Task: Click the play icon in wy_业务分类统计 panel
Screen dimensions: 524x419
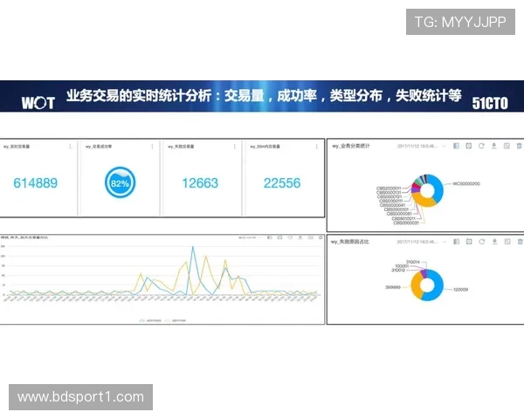Action: point(469,146)
